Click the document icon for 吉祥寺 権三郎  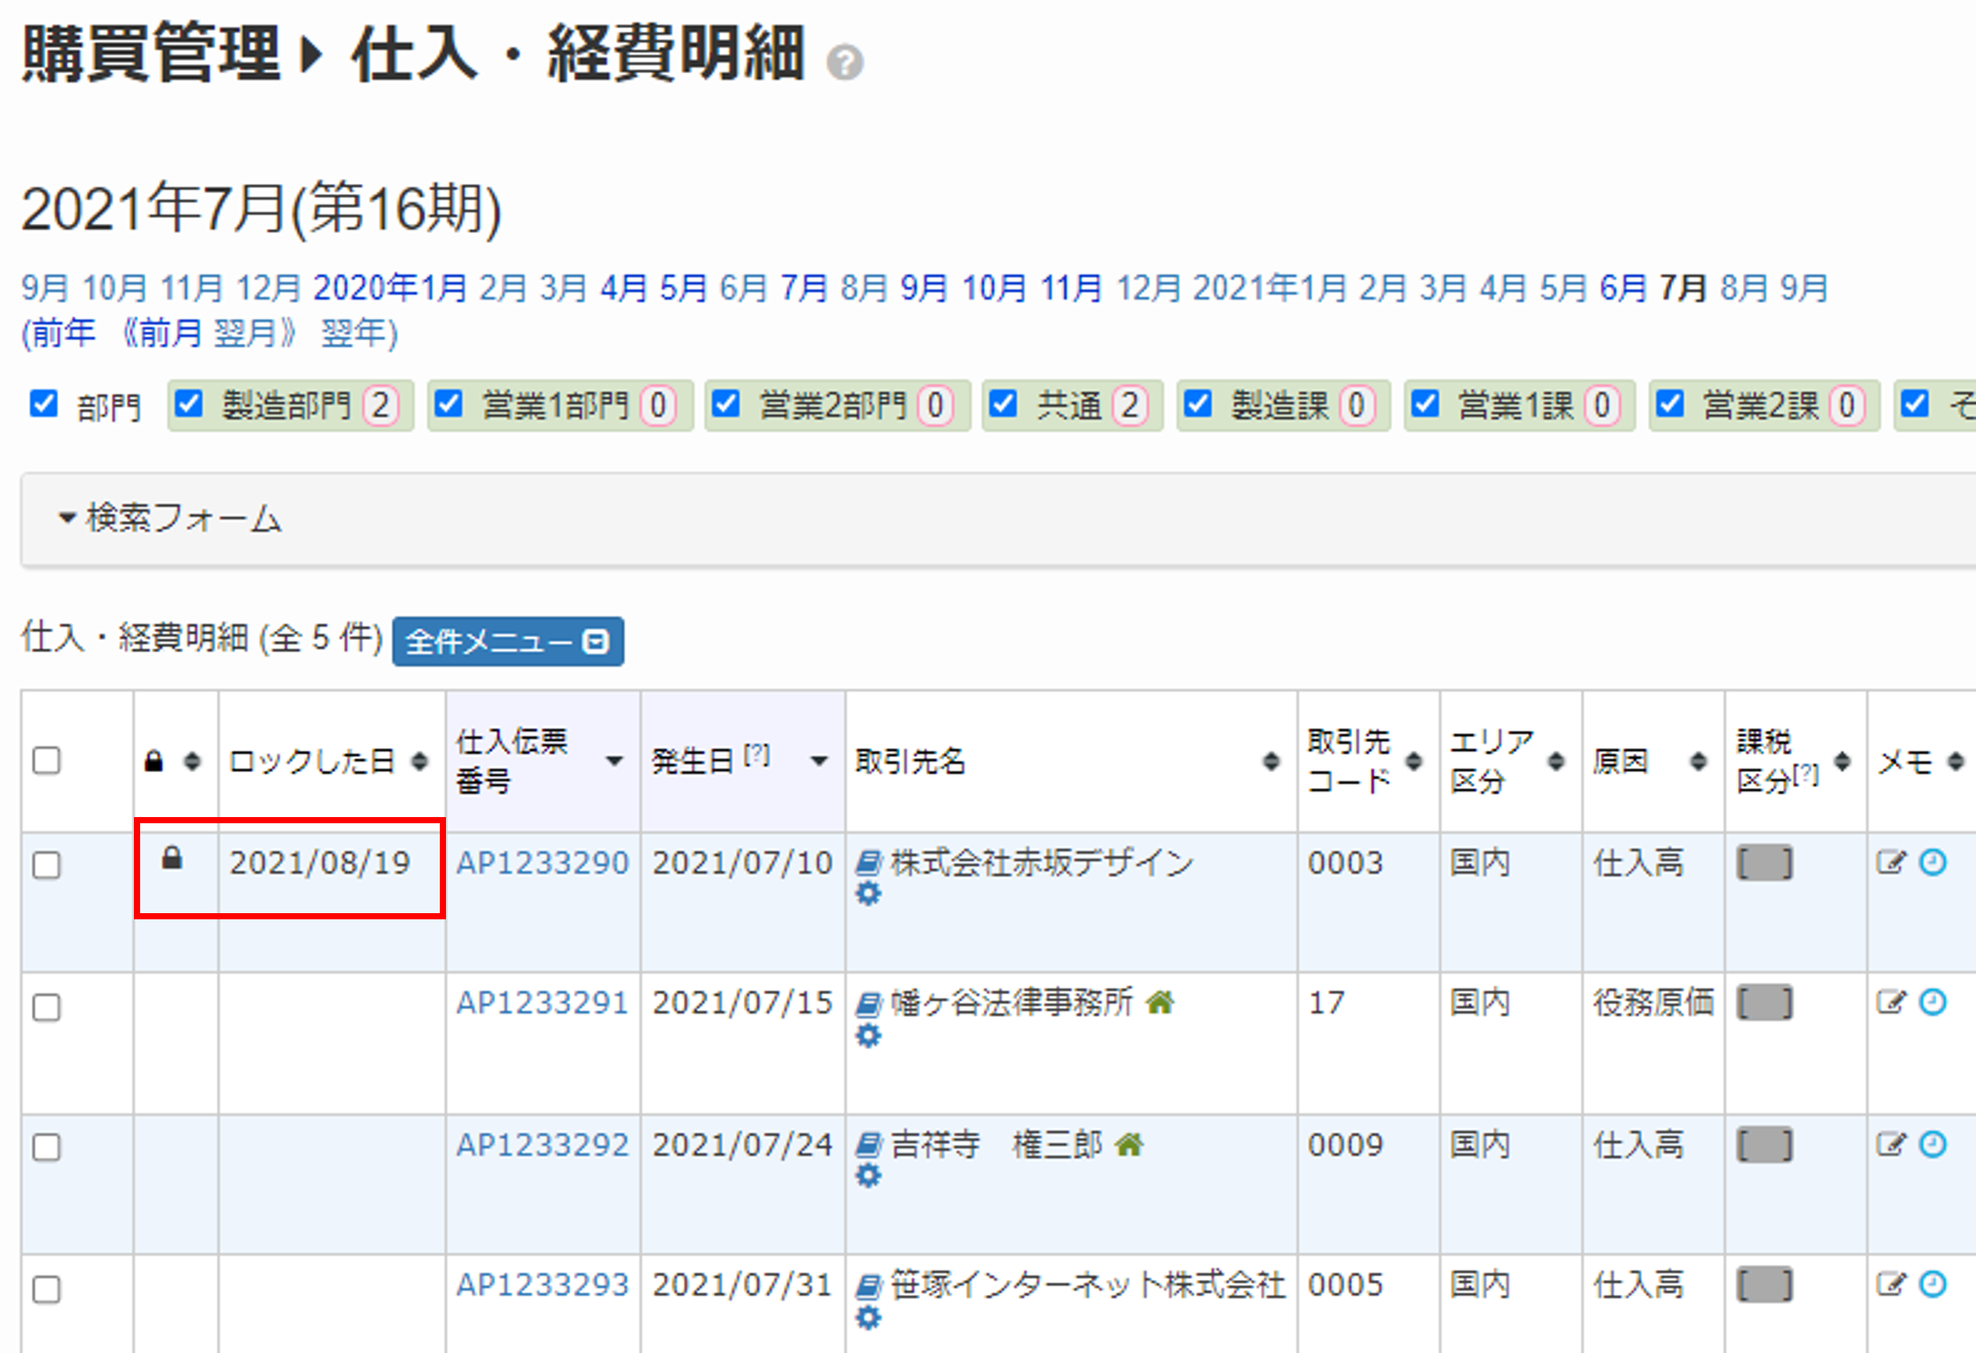pos(868,1144)
